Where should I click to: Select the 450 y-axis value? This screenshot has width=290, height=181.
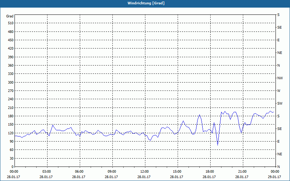tap(11, 40)
